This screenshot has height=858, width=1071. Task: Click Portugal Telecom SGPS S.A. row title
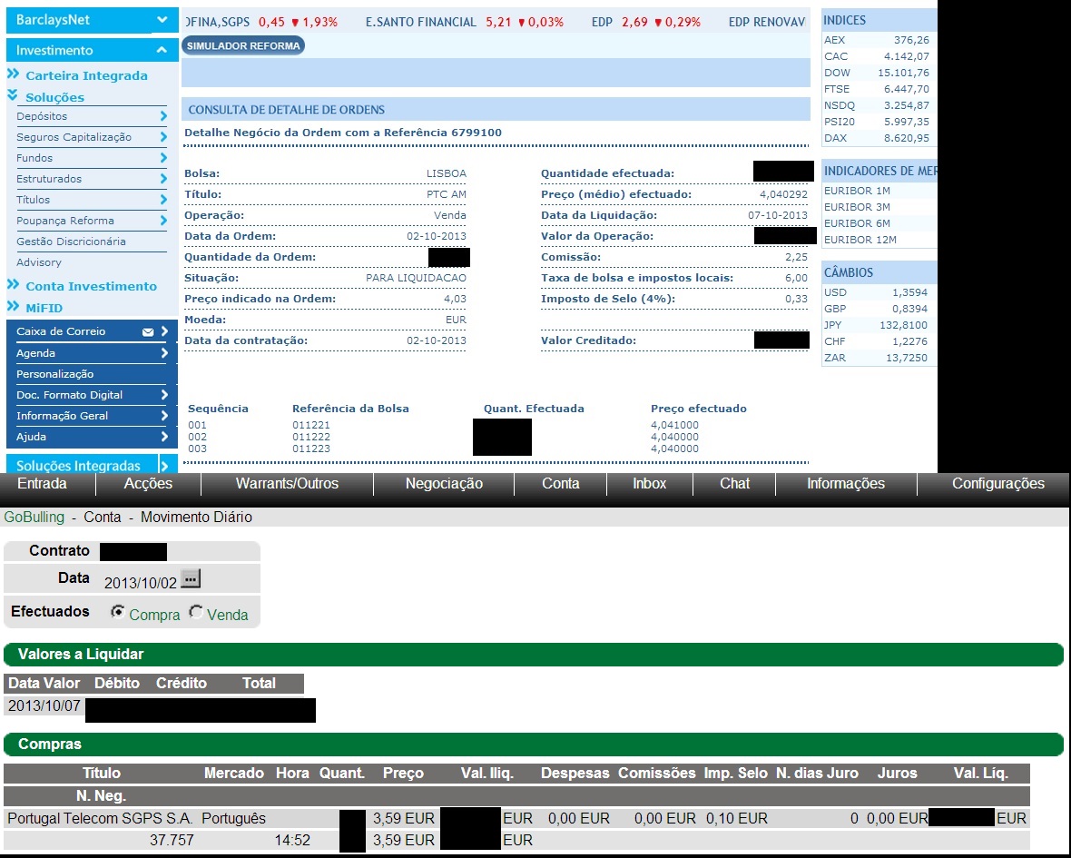point(100,818)
